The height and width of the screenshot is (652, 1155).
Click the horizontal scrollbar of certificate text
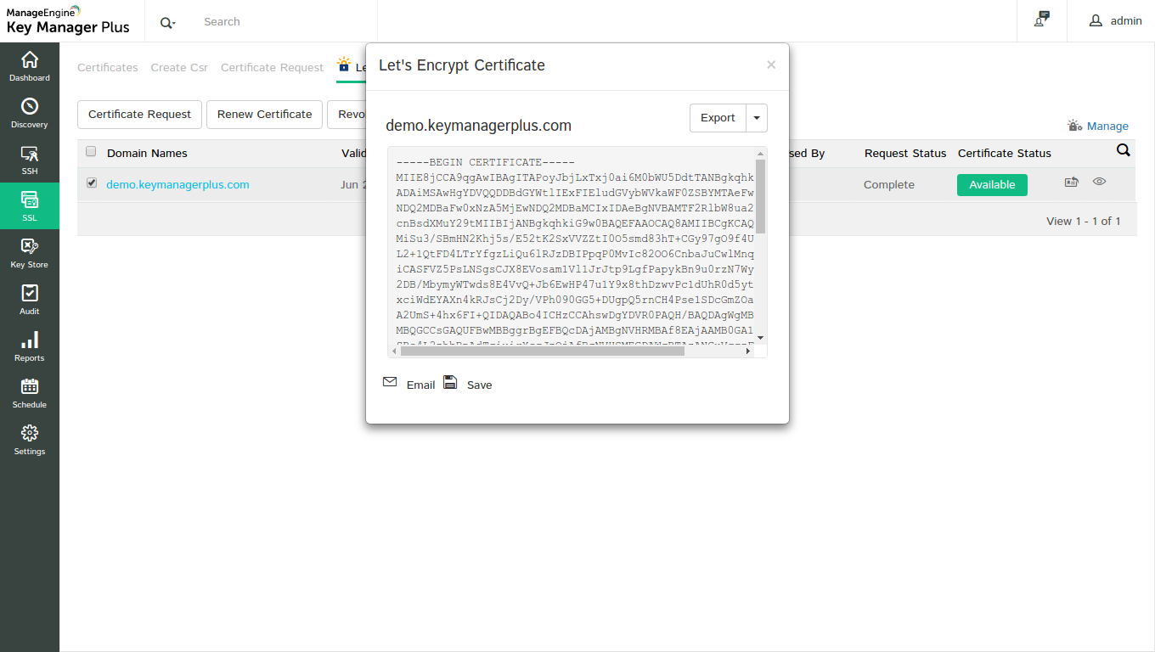[544, 351]
